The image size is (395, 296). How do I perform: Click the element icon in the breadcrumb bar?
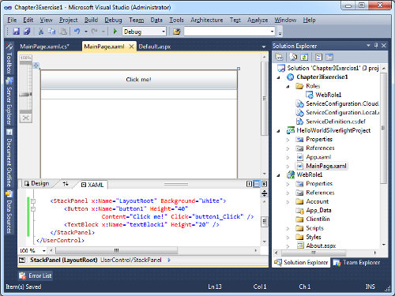click(22, 260)
